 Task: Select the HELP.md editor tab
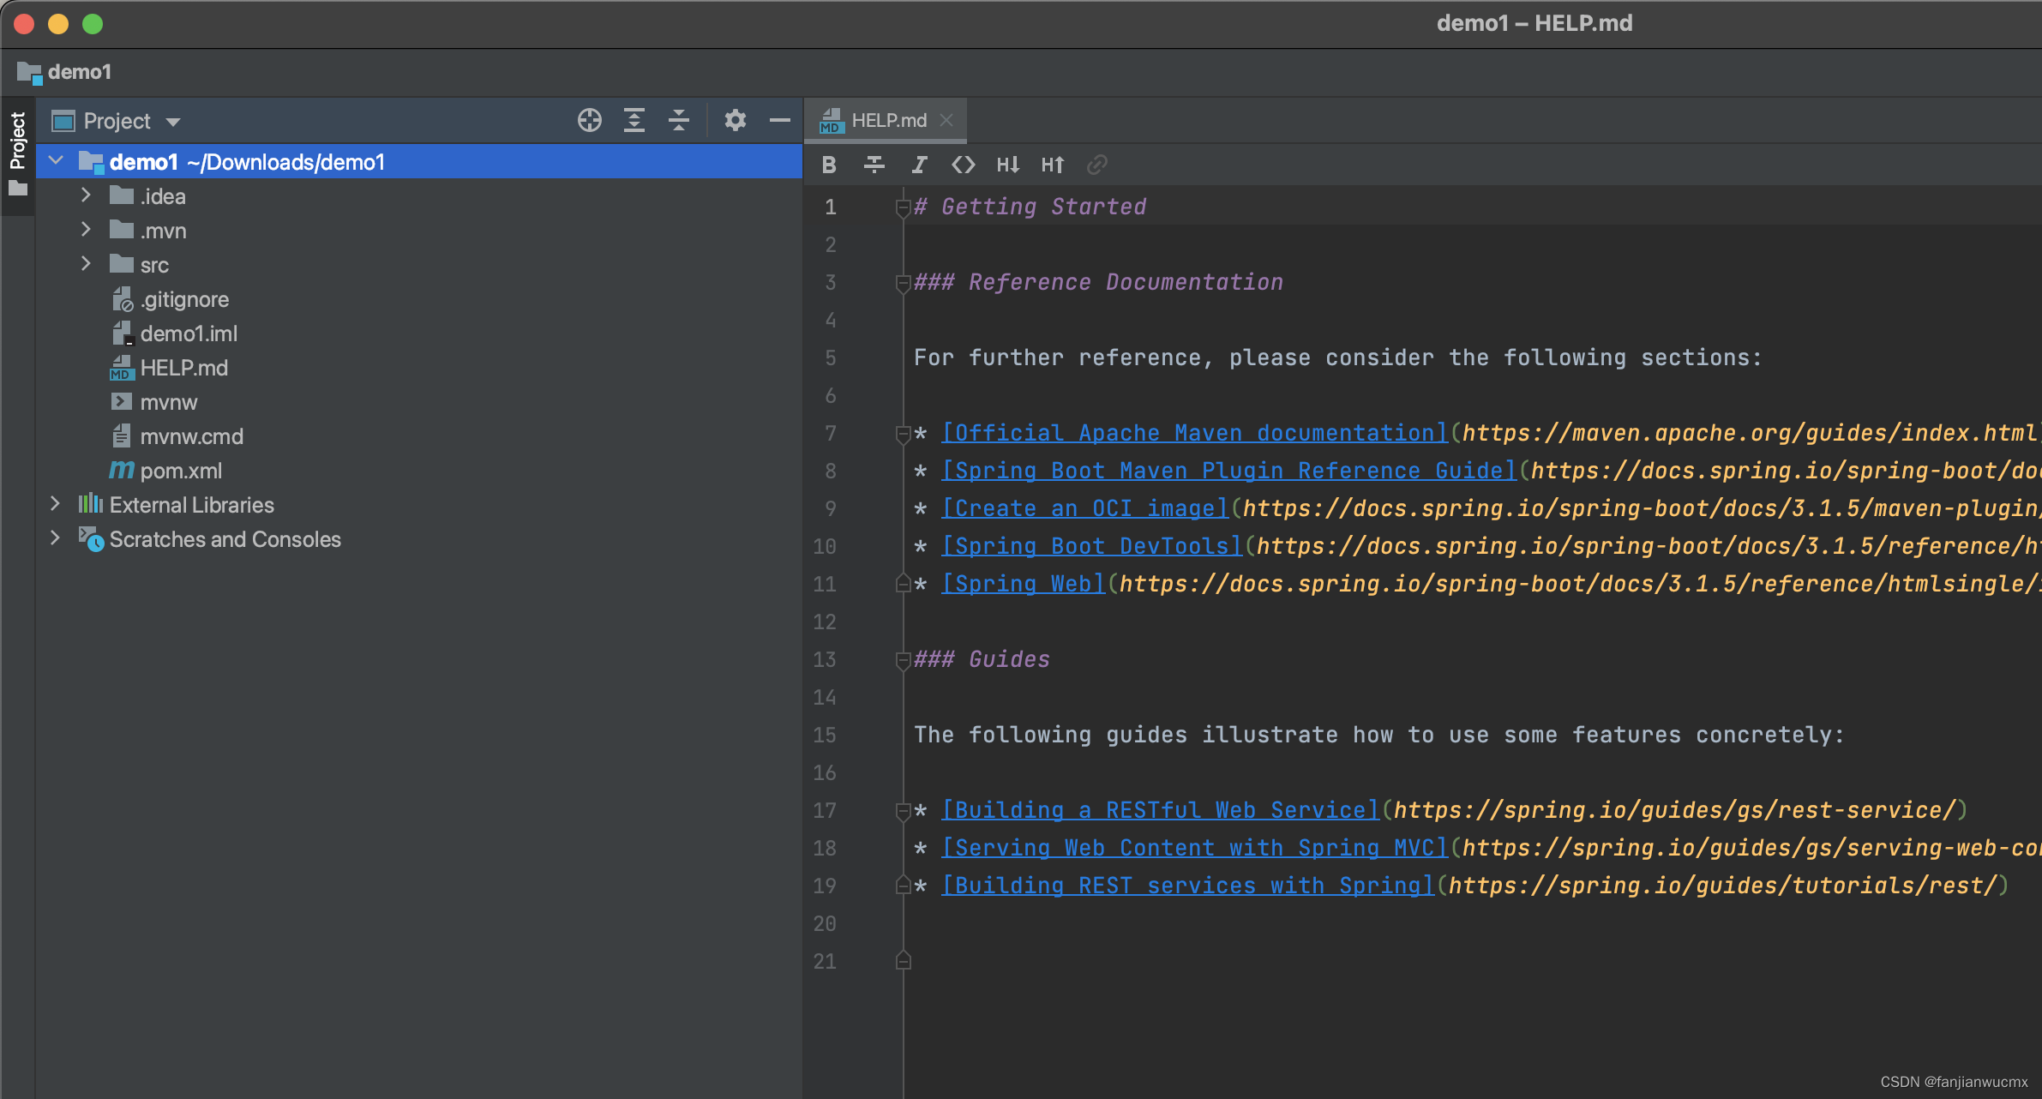click(x=888, y=121)
